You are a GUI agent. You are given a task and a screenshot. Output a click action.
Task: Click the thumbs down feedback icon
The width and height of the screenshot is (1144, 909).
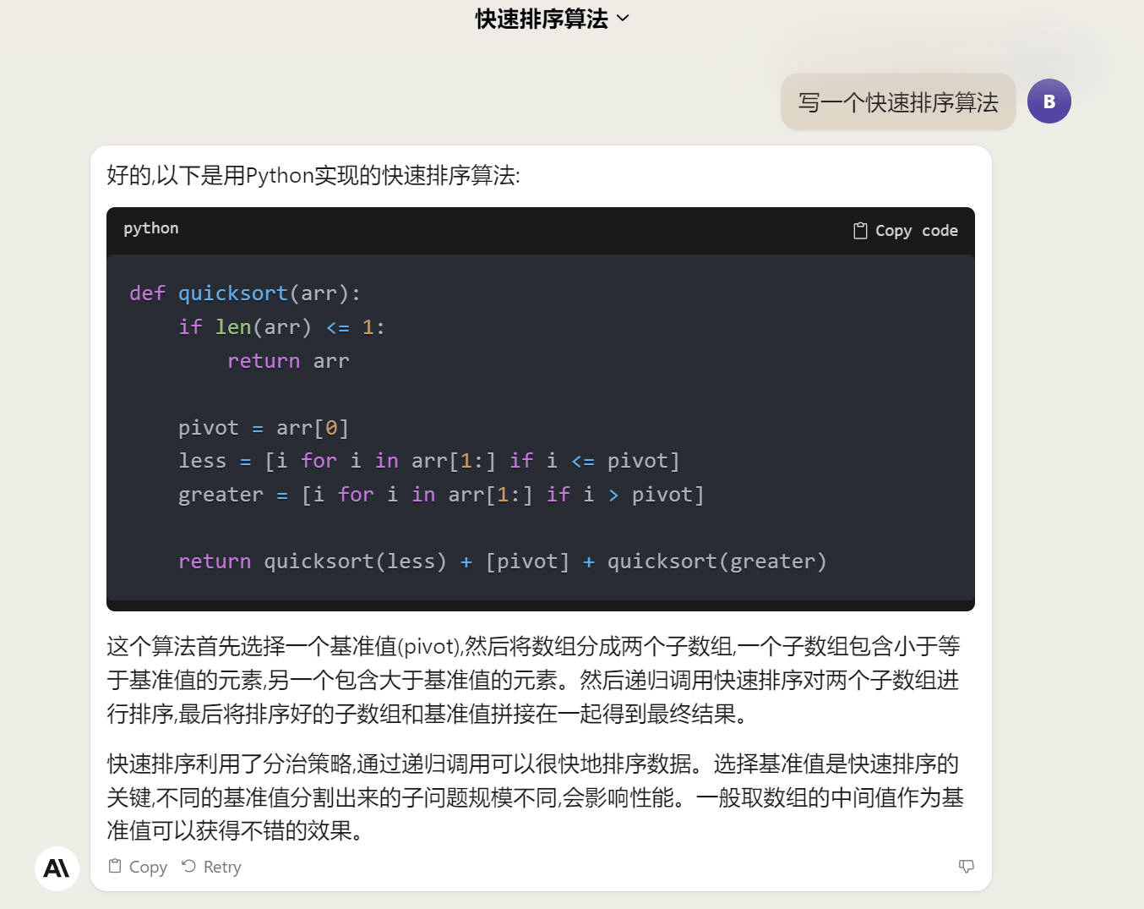pos(967,866)
